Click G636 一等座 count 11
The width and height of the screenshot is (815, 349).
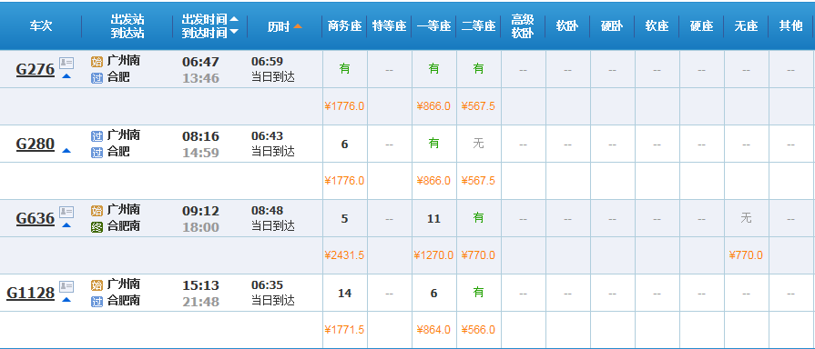434,219
